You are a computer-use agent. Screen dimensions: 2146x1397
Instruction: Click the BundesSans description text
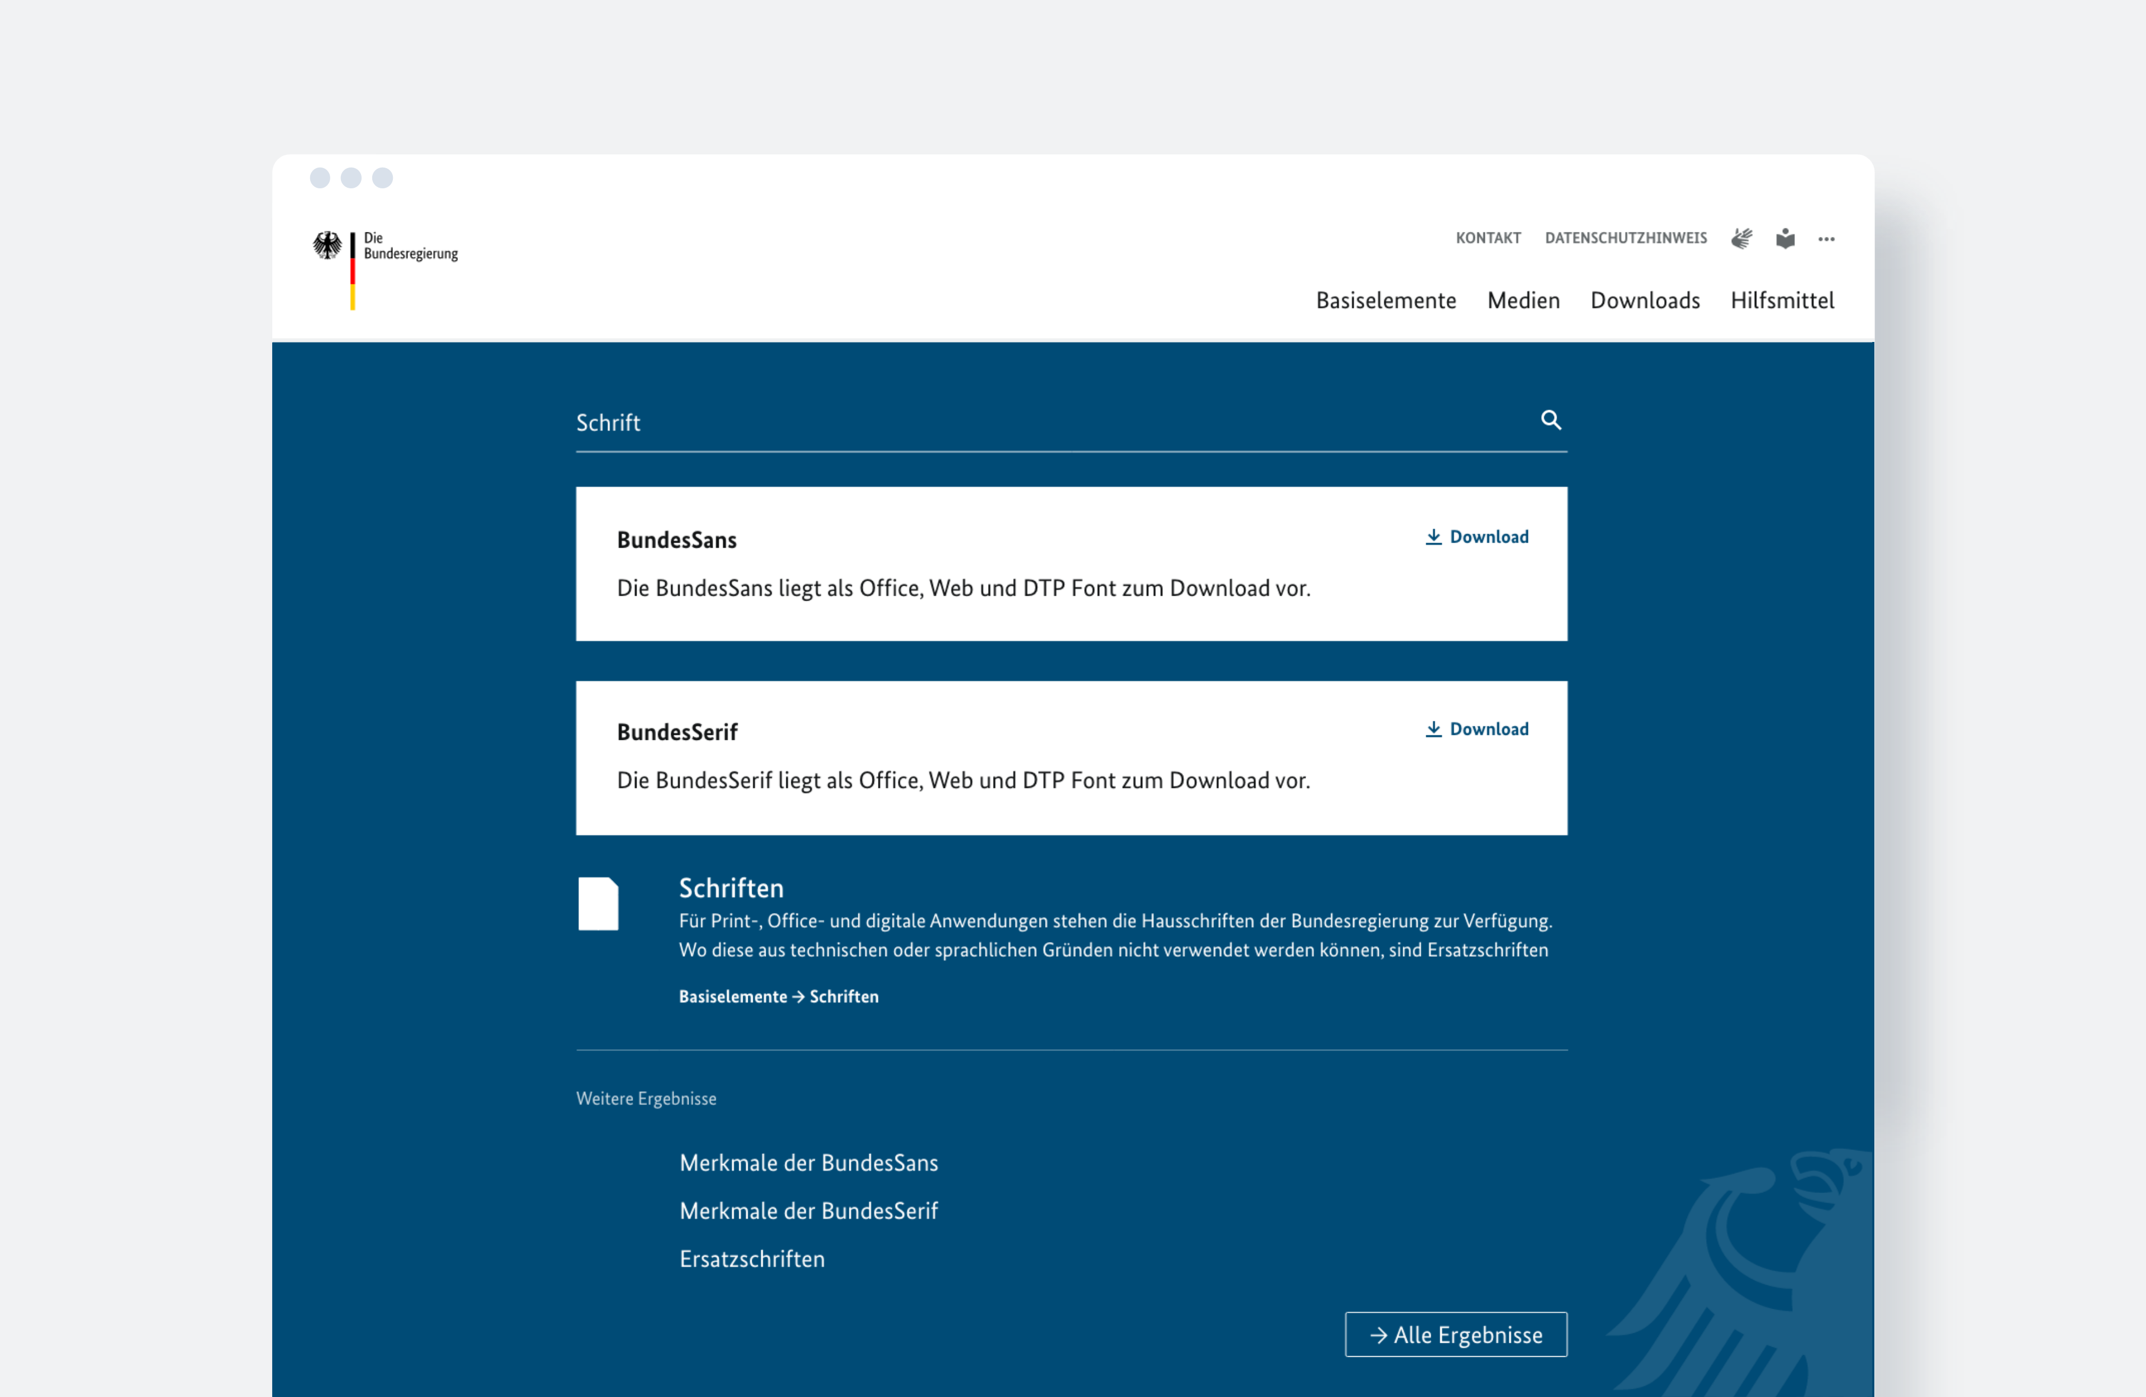coord(963,588)
